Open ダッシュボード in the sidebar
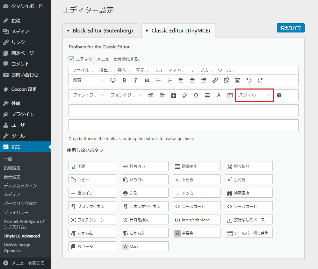The width and height of the screenshot is (318, 269). [25, 6]
